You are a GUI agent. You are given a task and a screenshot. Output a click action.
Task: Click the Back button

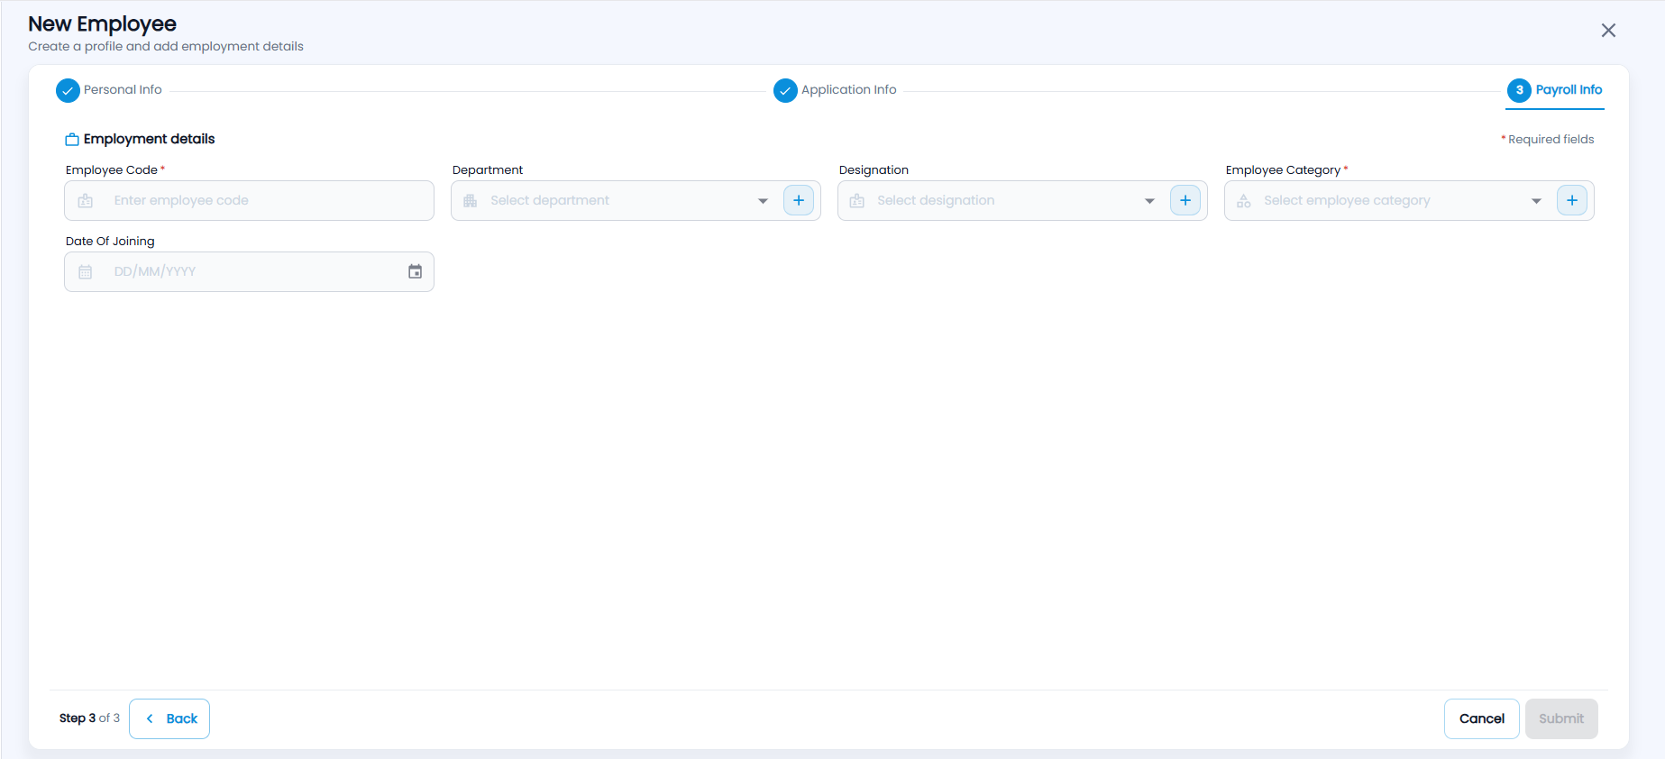pyautogui.click(x=169, y=718)
